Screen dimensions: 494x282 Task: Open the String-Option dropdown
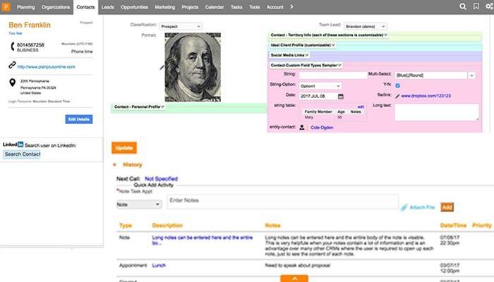320,86
